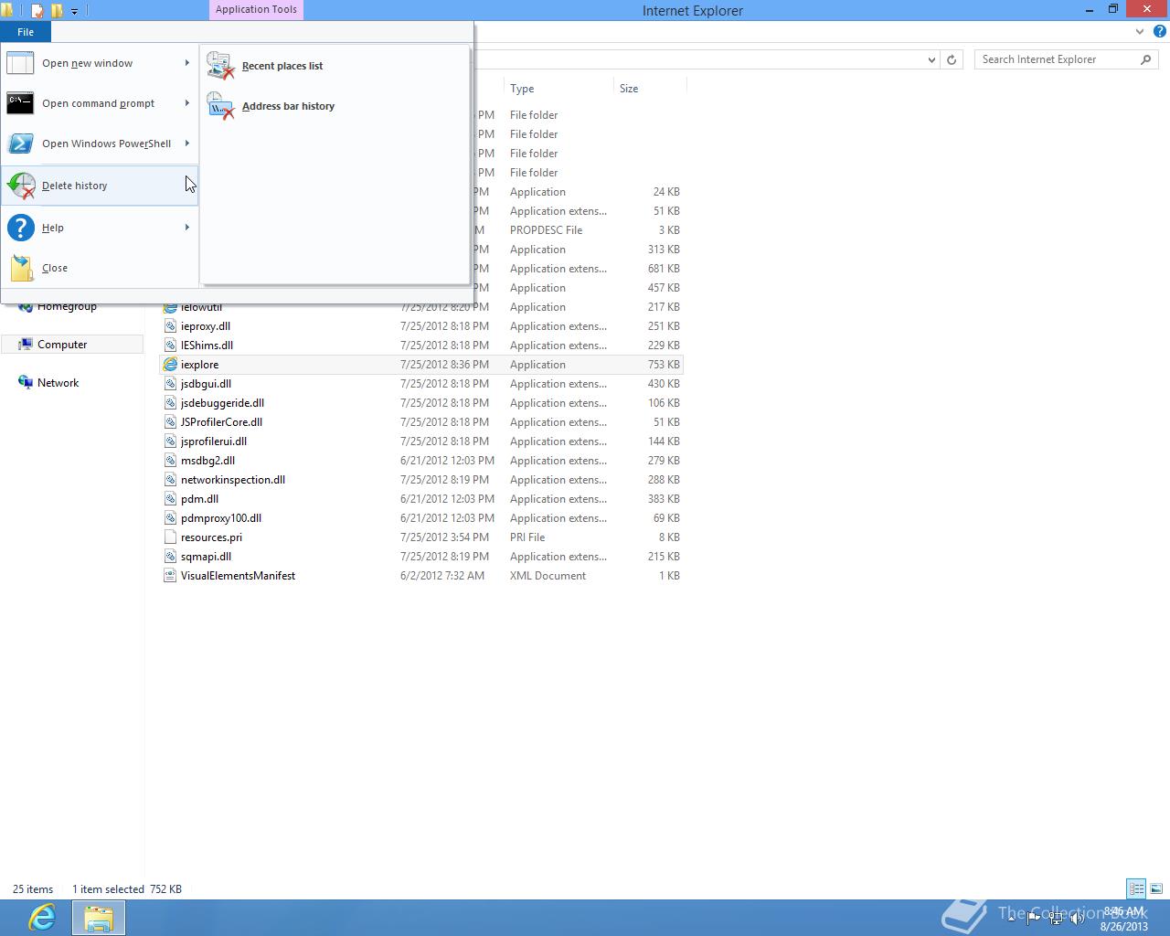Click the Close folder icon in File menu

pos(20,268)
